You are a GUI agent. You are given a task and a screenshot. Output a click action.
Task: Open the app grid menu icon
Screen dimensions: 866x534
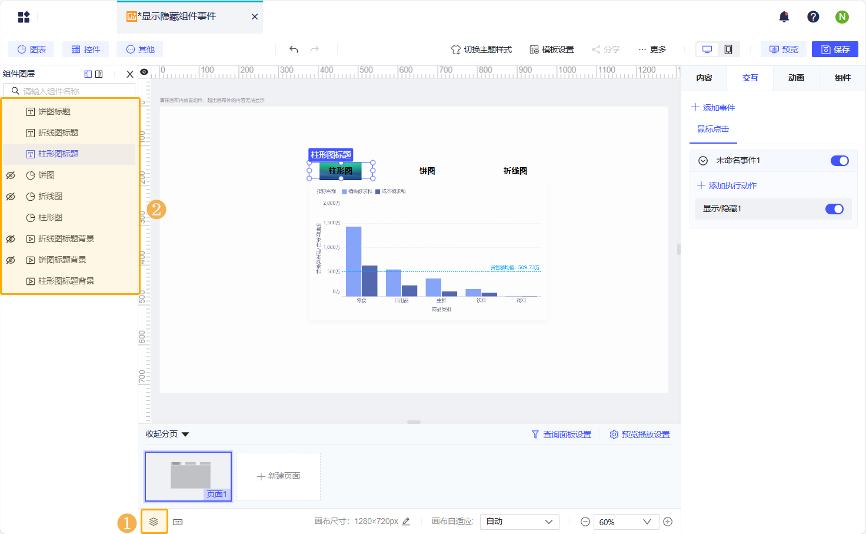click(x=24, y=17)
